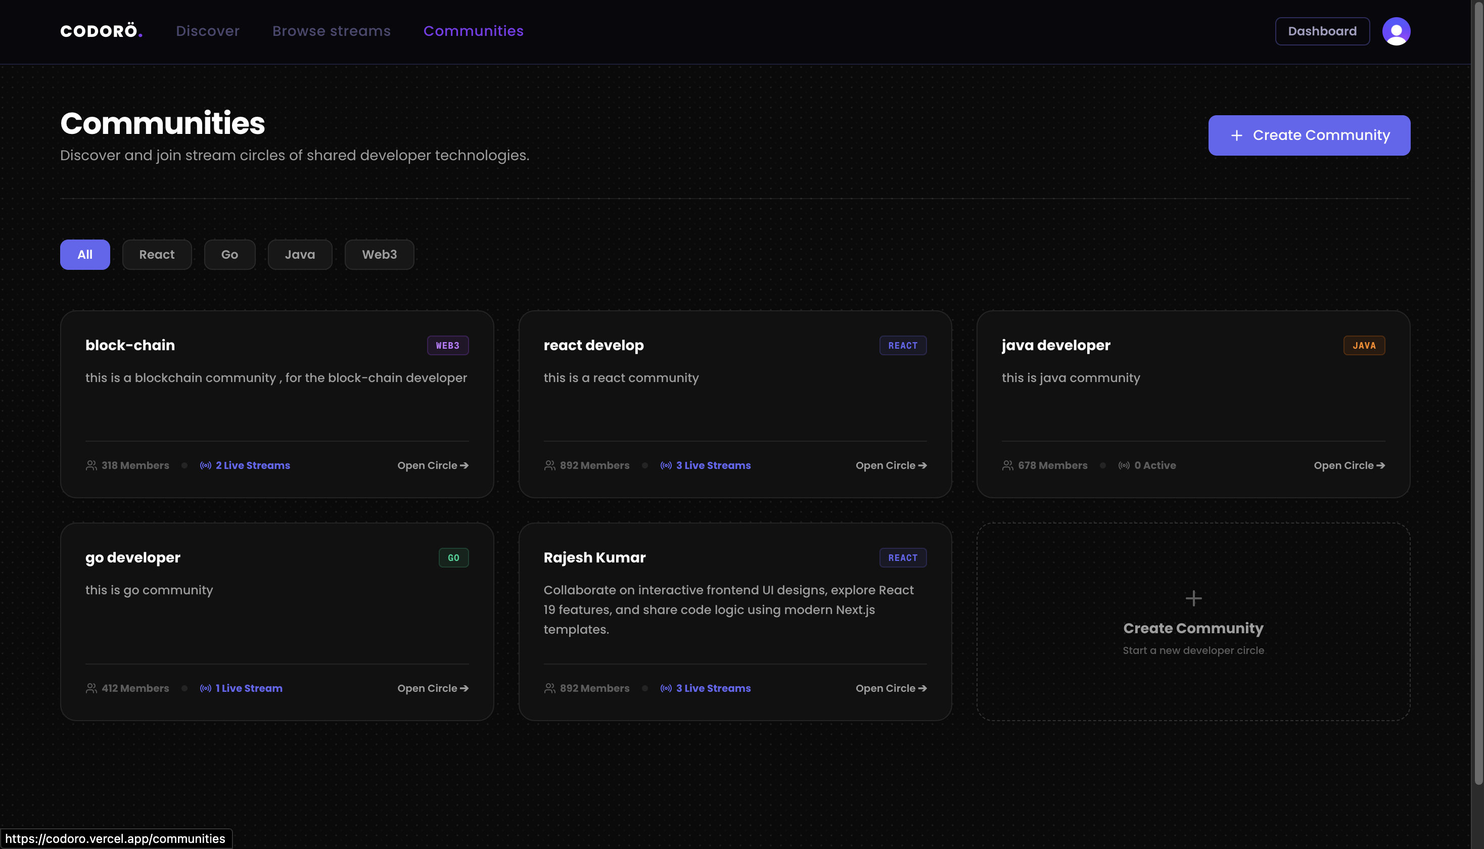Screen dimensions: 1484x849
Task: Open the user profile avatar
Action: click(x=1396, y=31)
